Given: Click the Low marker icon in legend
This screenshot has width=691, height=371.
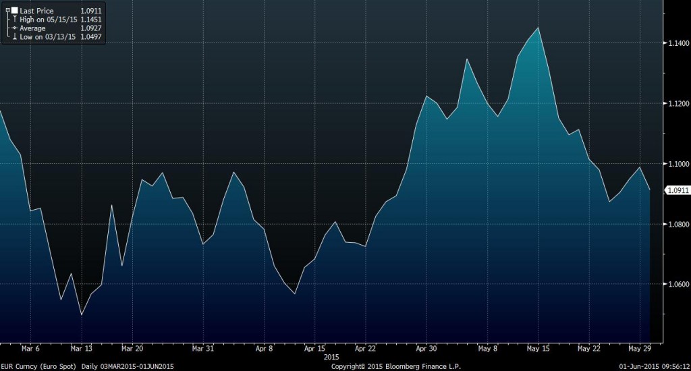Looking at the screenshot, I should click(13, 37).
